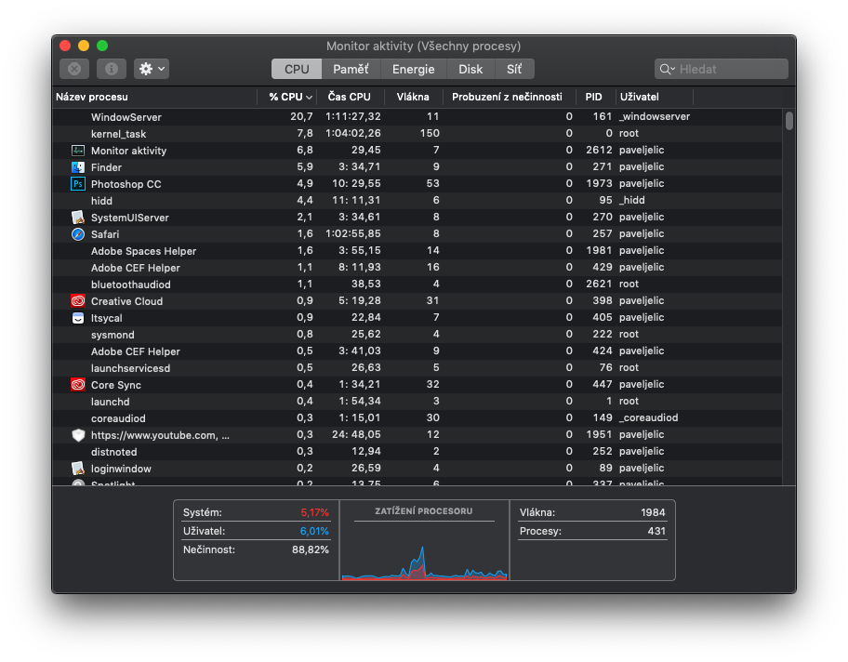
Task: Click the process list vertical scrollbar
Action: pos(789,121)
